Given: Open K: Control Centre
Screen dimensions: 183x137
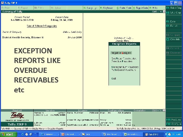Looking at the screenshot, I should point(124,8).
